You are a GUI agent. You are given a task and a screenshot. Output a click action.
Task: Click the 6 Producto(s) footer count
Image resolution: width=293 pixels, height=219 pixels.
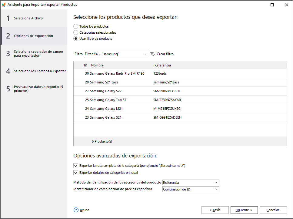coord(102,141)
